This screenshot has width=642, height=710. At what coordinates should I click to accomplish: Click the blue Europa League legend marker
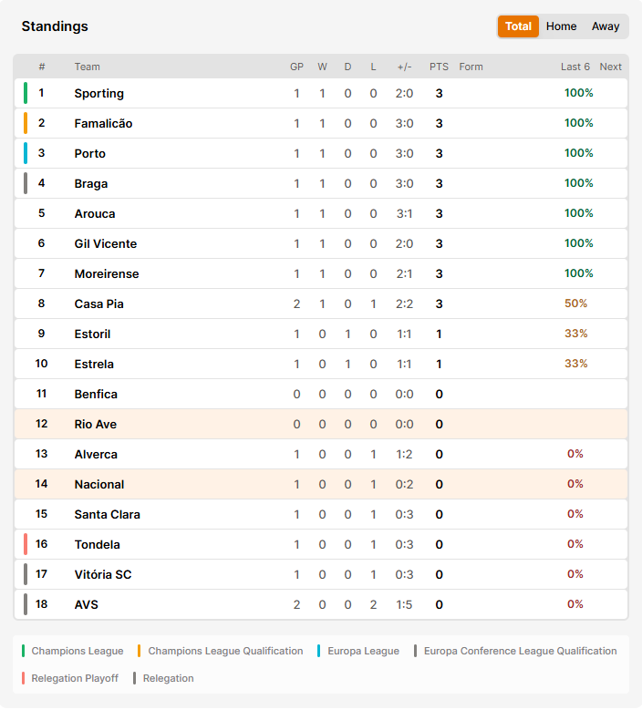click(318, 651)
